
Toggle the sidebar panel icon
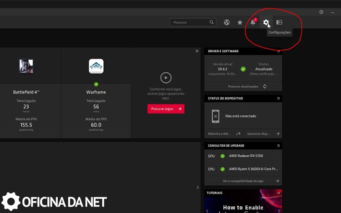pos(279,22)
